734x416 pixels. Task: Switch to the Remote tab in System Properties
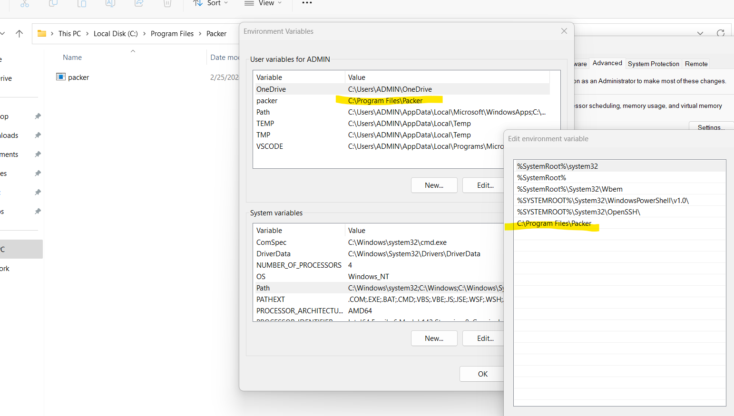[x=696, y=64]
